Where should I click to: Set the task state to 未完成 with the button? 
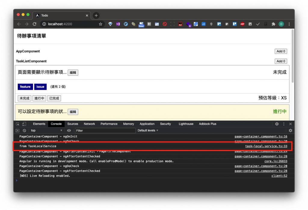(x=25, y=98)
